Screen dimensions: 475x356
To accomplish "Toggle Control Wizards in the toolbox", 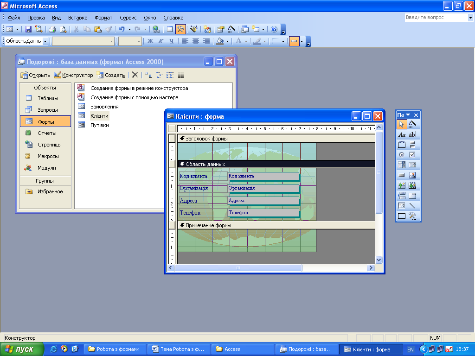I will pos(412,124).
